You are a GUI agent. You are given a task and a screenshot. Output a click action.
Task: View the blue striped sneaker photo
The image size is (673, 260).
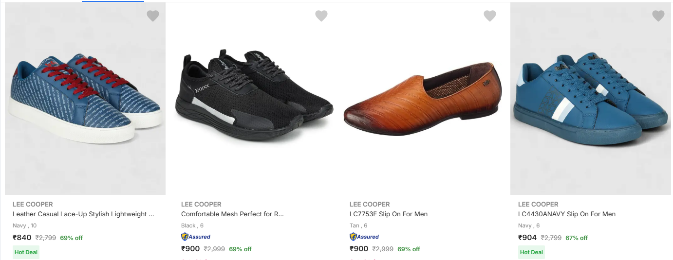point(591,99)
